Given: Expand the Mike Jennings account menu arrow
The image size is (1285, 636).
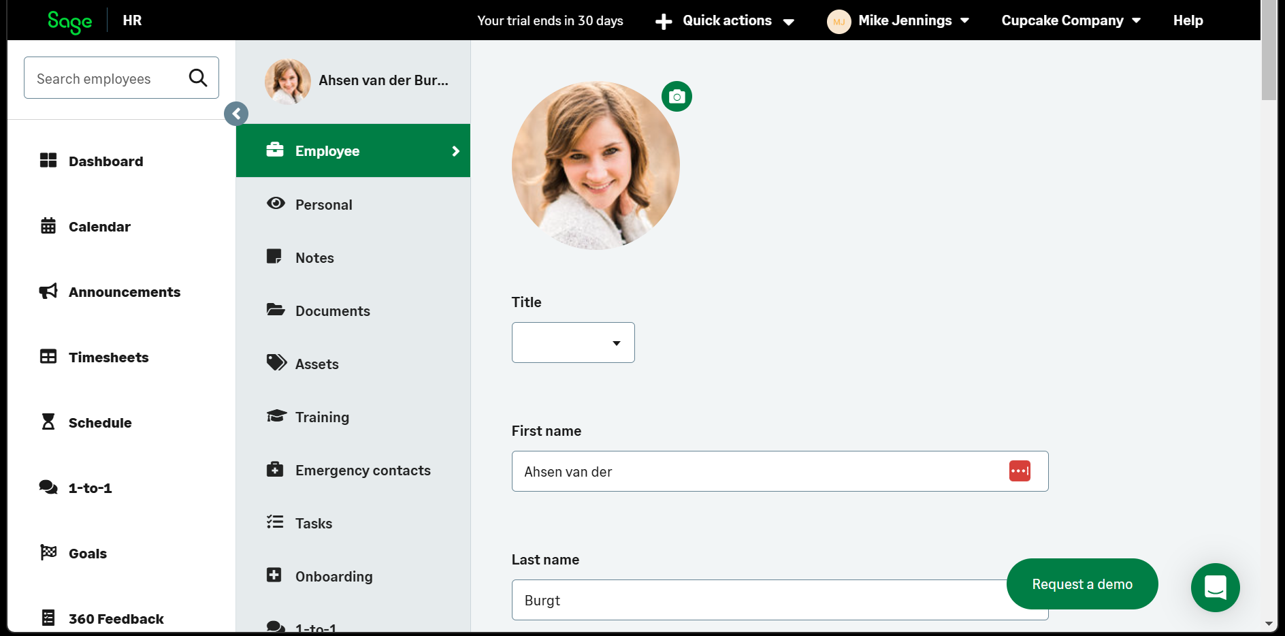Looking at the screenshot, I should point(964,20).
